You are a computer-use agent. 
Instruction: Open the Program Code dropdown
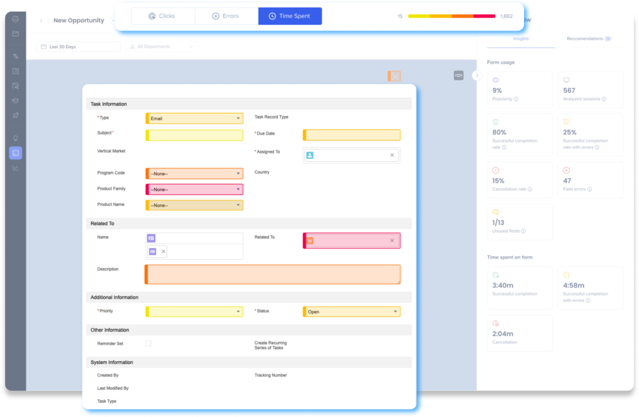point(195,173)
